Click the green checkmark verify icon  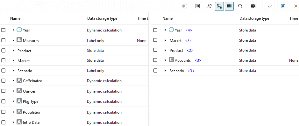point(270,6)
